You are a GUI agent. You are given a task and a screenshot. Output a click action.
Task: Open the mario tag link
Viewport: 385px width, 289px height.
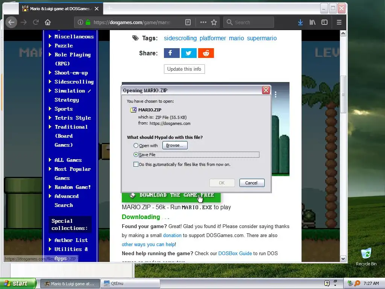[x=236, y=38]
